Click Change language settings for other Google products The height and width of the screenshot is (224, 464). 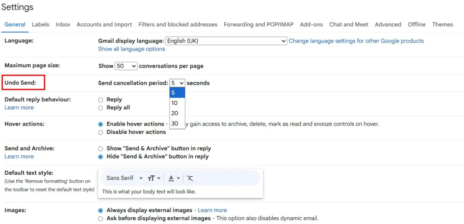point(356,41)
